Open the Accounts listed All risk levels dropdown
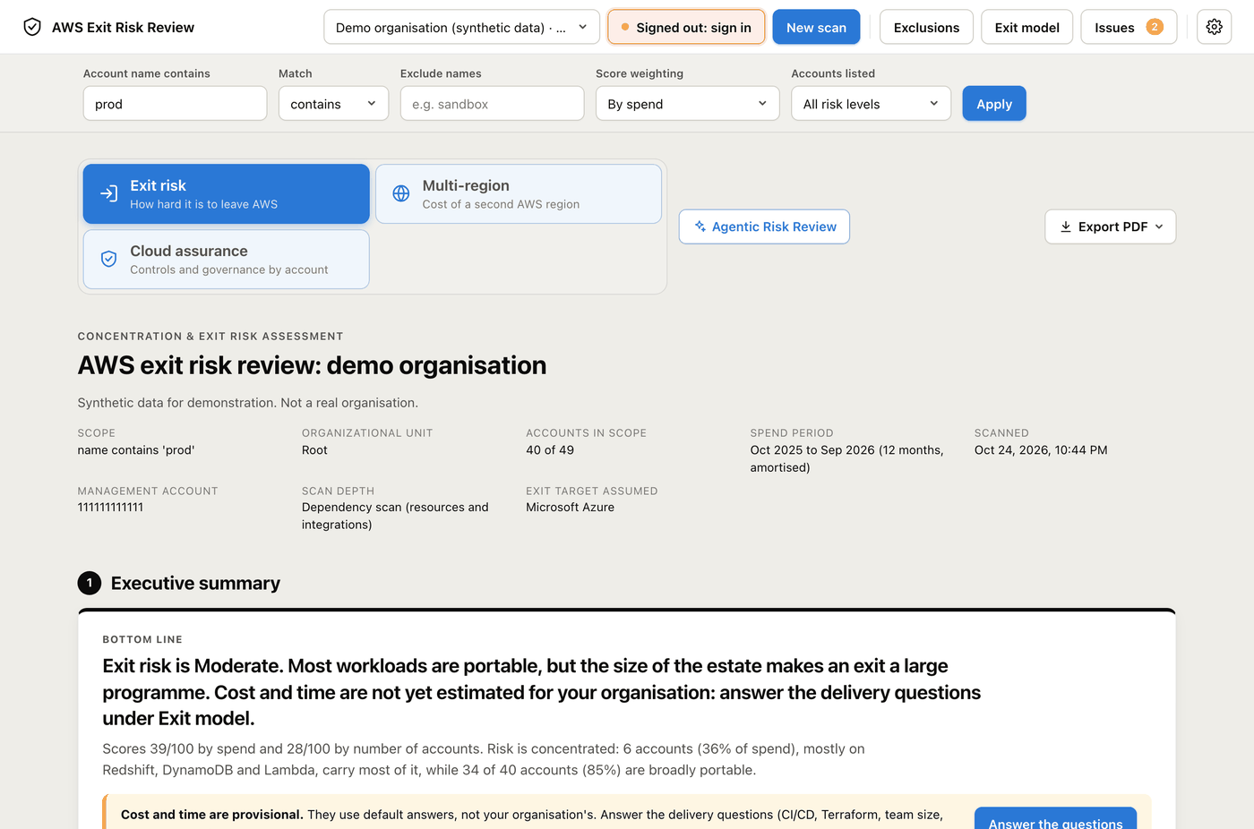Viewport: 1254px width, 829px height. (x=871, y=104)
